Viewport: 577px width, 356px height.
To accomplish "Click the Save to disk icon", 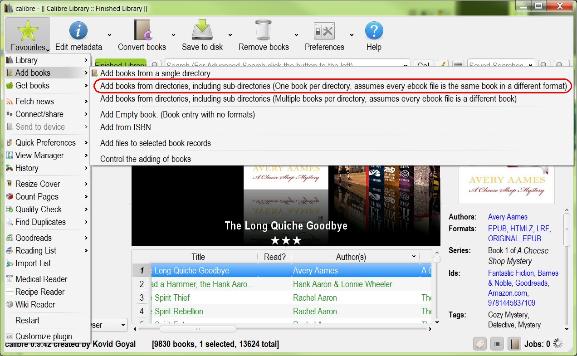I will point(202,31).
